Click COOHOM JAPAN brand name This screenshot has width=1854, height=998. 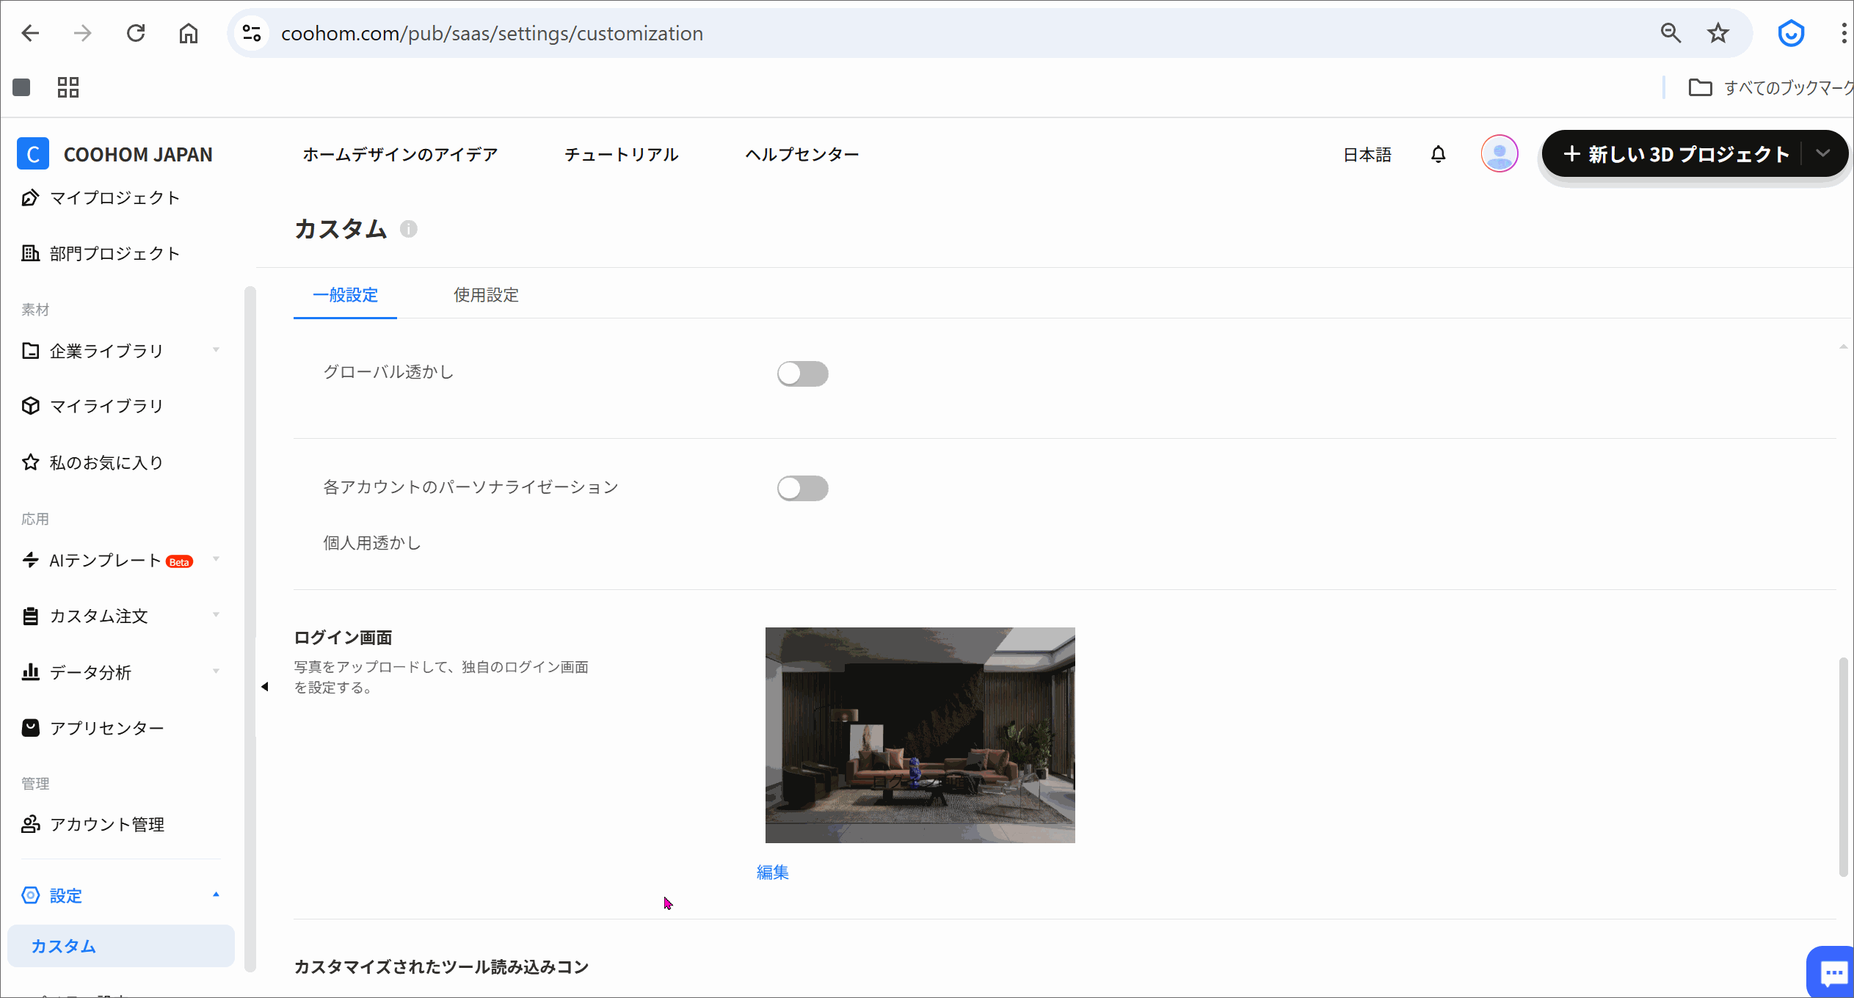tap(138, 155)
